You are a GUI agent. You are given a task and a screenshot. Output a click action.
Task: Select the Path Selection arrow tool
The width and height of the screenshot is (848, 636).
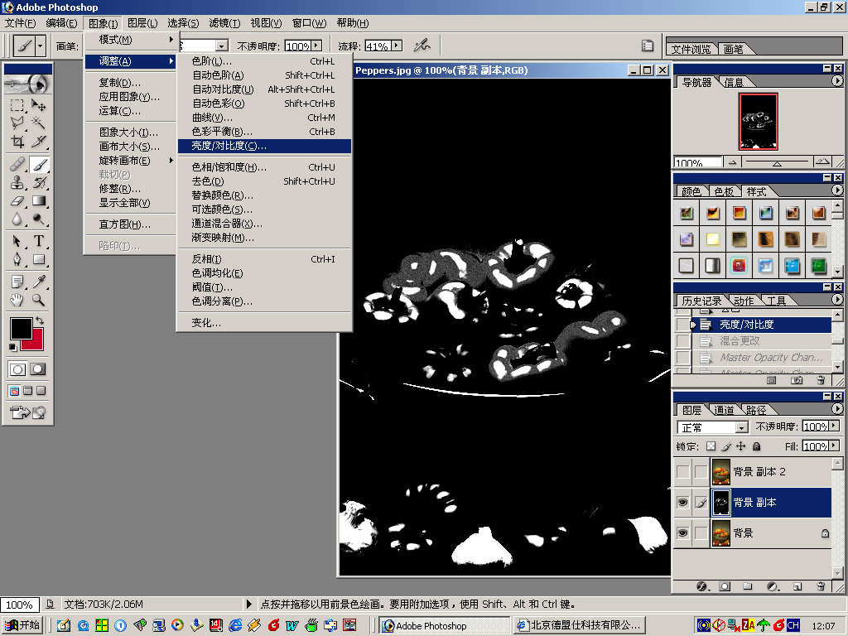pyautogui.click(x=17, y=241)
